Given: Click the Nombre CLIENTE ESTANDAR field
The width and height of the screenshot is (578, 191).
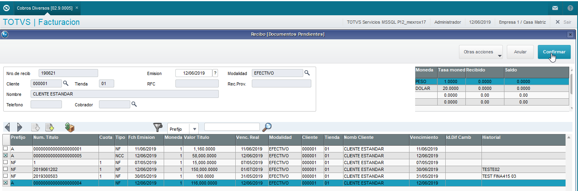Looking at the screenshot, I should coord(125,94).
